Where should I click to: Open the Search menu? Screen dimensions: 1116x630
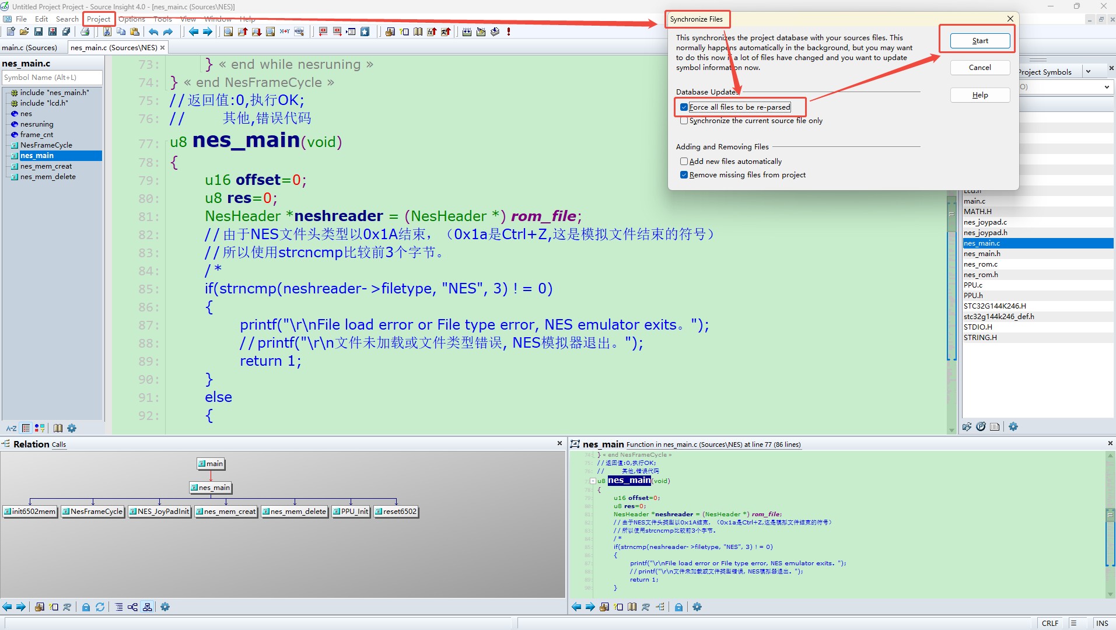(x=67, y=19)
